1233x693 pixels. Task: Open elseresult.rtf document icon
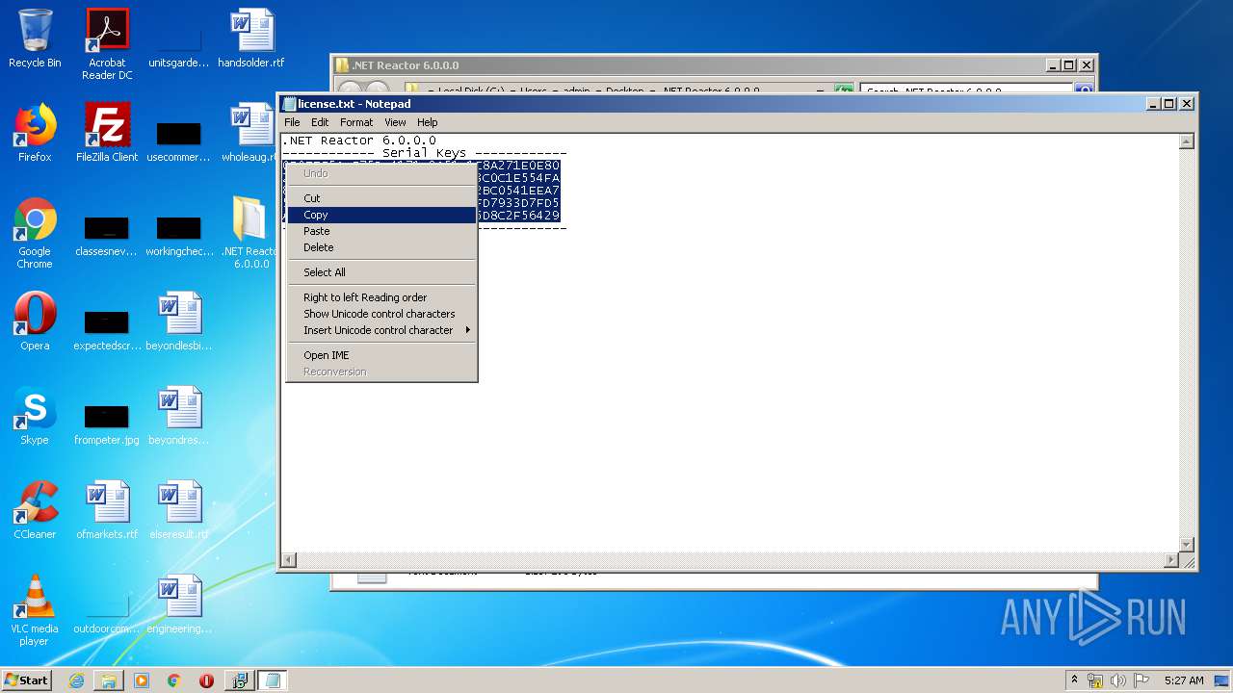coord(179,510)
